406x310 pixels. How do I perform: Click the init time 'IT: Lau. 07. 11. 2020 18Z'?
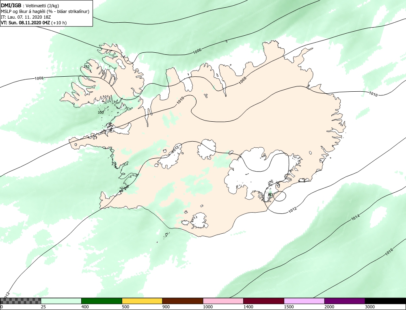26,17
